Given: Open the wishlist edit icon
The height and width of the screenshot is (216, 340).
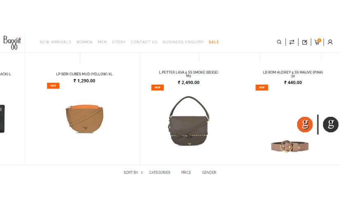Looking at the screenshot, I should (x=305, y=42).
